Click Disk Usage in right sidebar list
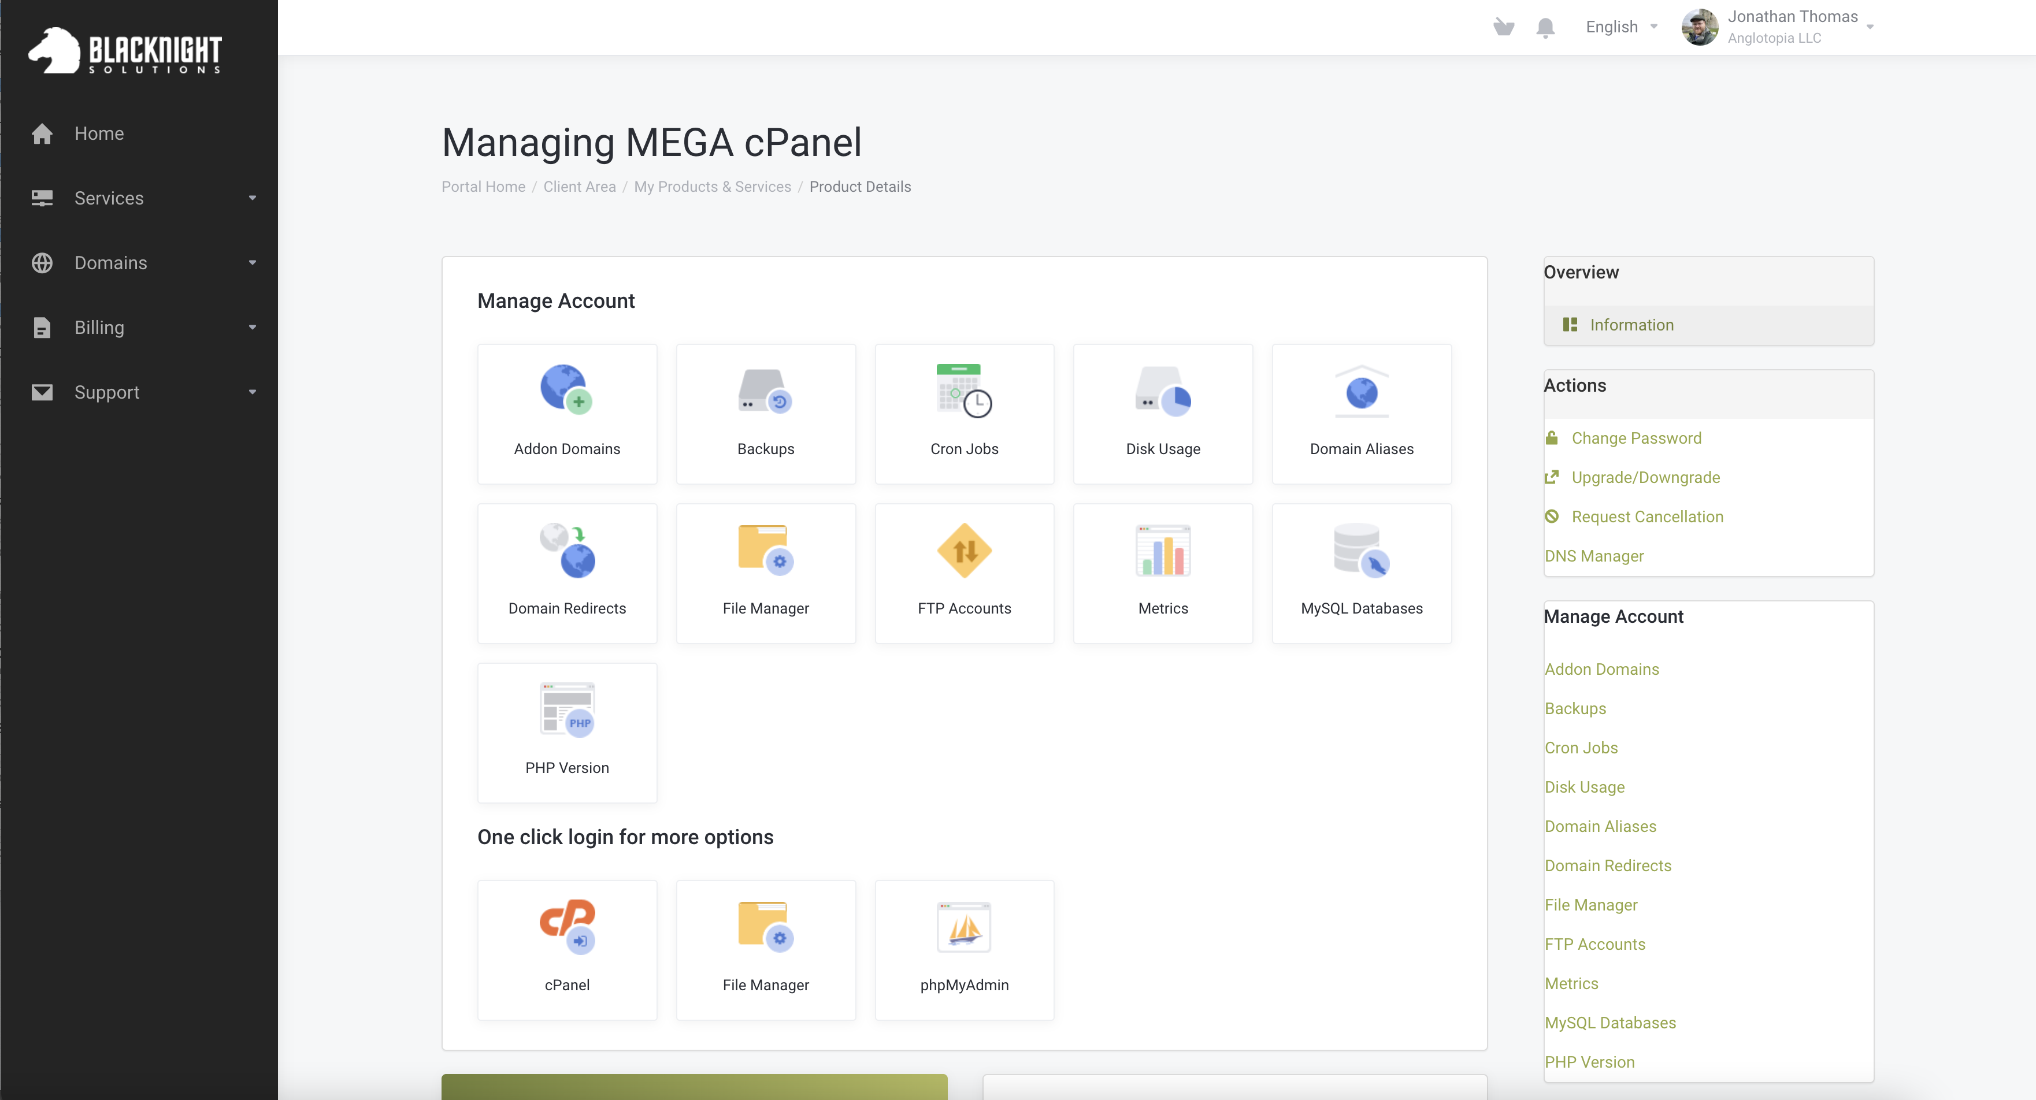The image size is (2036, 1100). pos(1585,787)
